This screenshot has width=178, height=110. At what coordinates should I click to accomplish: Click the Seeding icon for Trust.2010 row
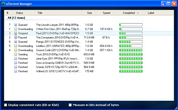click(16, 54)
